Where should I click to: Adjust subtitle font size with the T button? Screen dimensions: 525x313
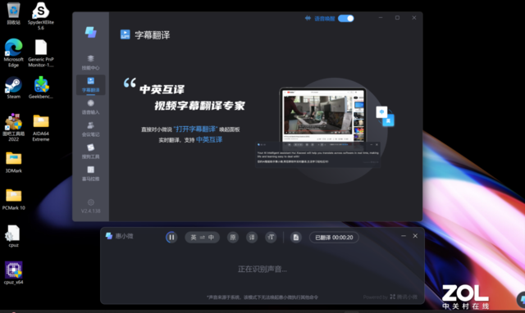click(x=271, y=238)
